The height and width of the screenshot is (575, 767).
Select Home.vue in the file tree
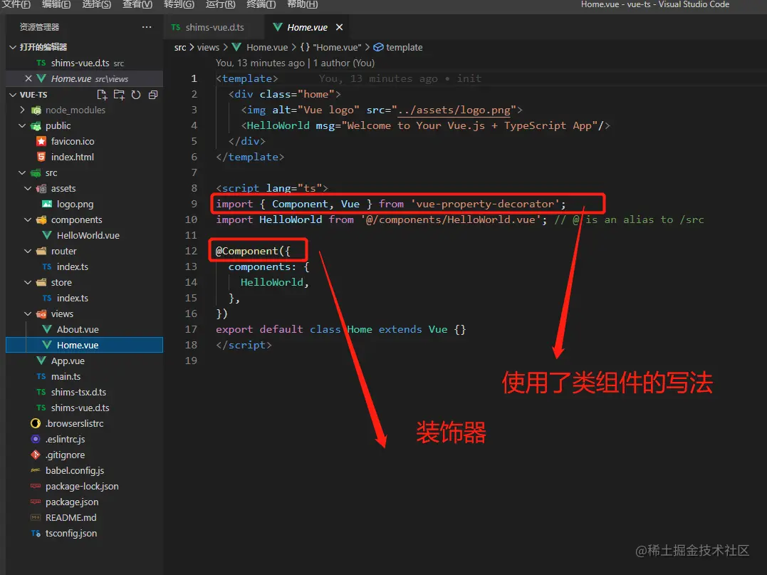tap(84, 345)
